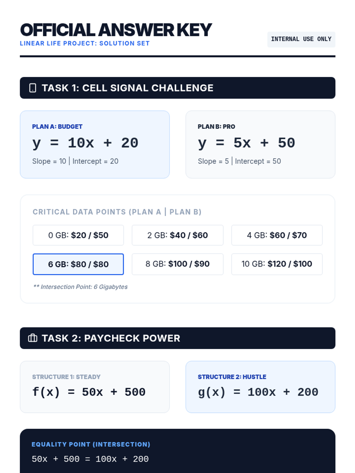Select the 2 GB: $40 / $60 data point

click(177, 235)
